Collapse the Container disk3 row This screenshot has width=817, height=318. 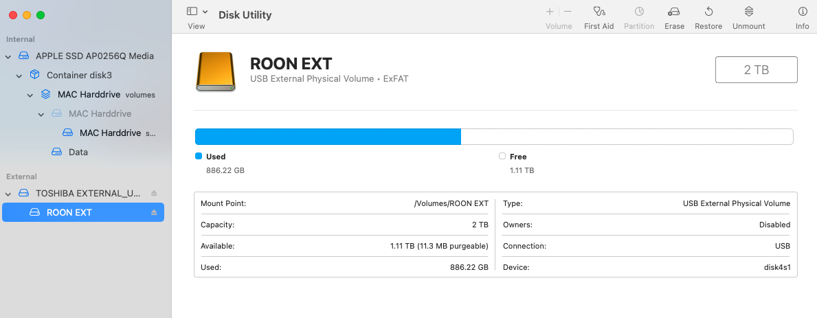(x=19, y=76)
